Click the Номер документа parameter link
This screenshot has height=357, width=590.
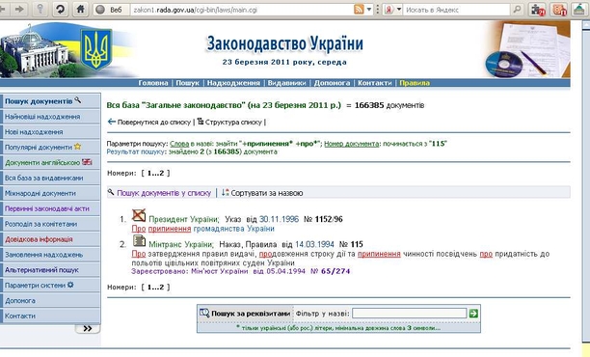tap(352, 144)
